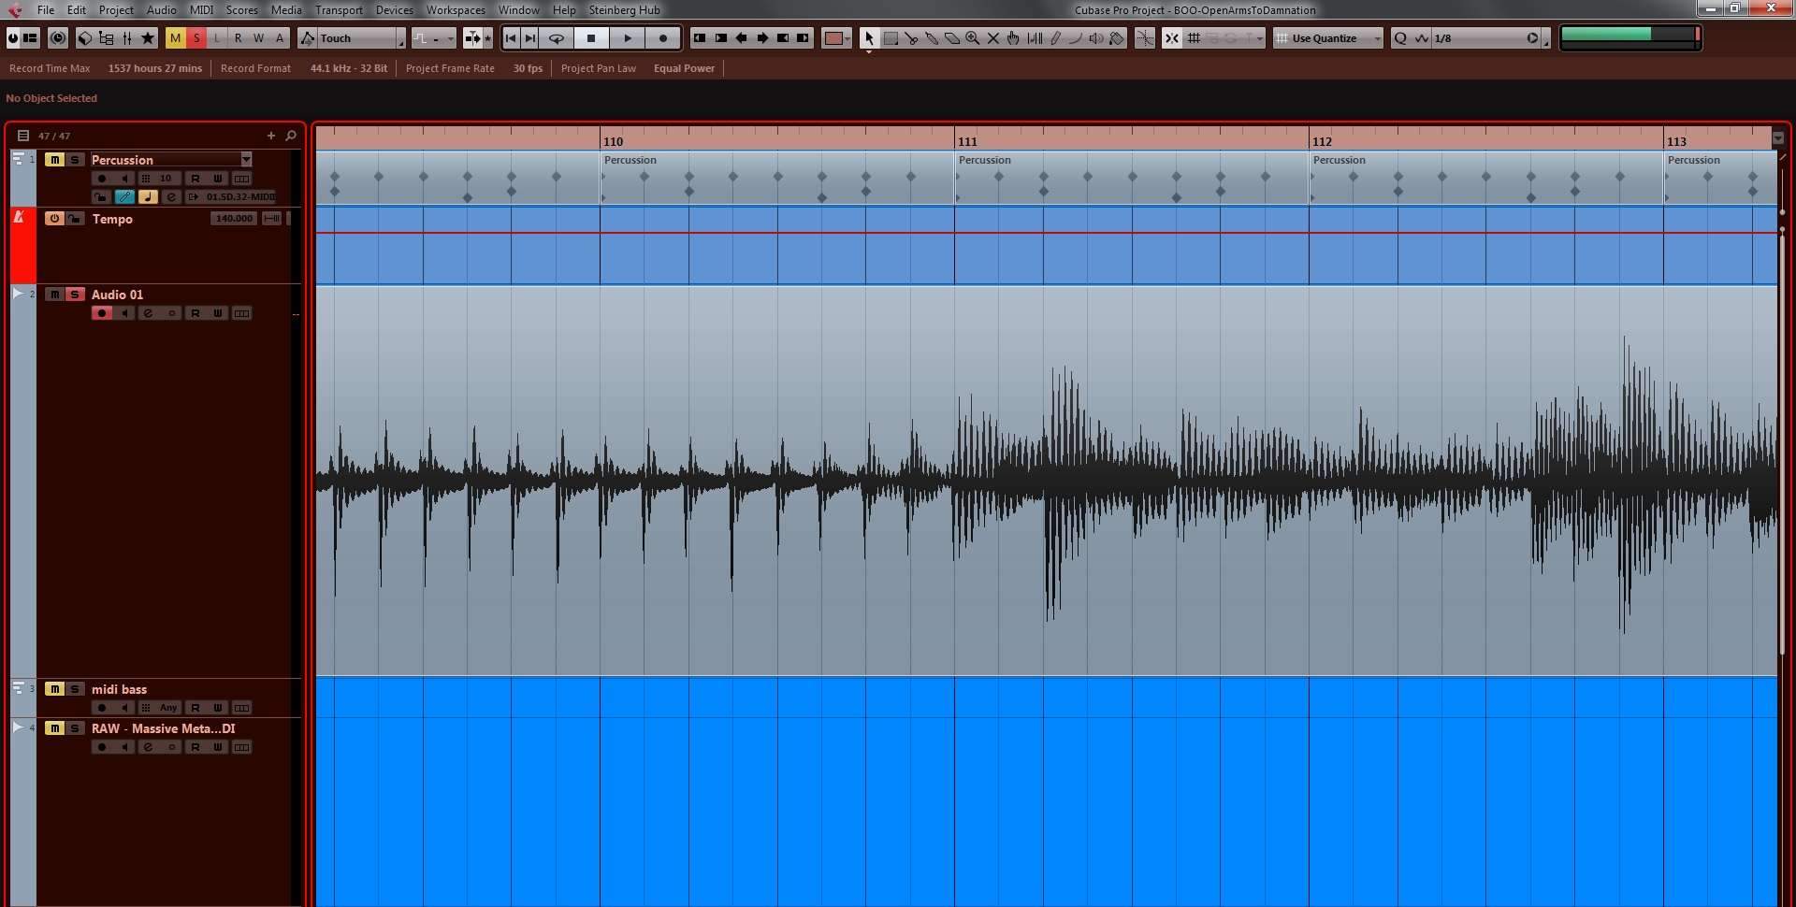Image resolution: width=1796 pixels, height=907 pixels.
Task: Open the MixConsole from toolbar
Action: pos(127,38)
